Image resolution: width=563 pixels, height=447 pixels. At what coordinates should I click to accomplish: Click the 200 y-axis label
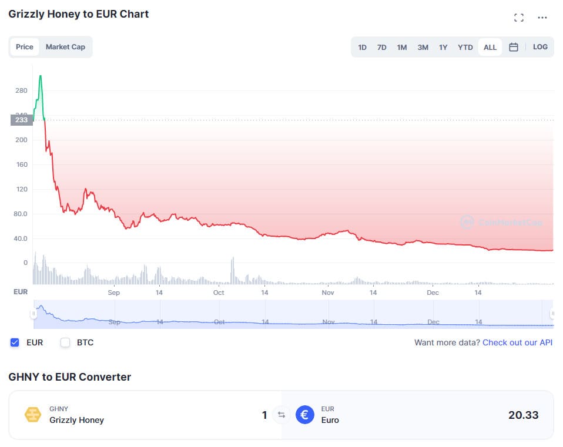(21, 140)
